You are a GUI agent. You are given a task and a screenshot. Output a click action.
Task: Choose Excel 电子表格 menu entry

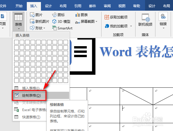[x=30, y=110]
